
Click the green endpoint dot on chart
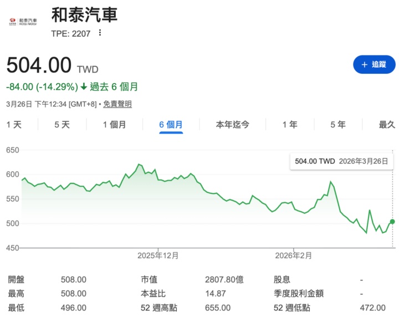pyautogui.click(x=392, y=222)
